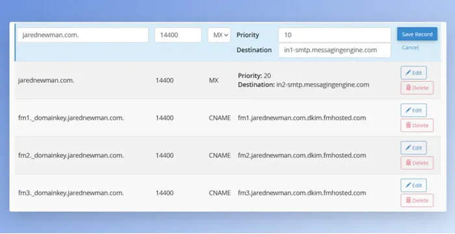Select fm1.jarednewman.com.dkim.fmhosted.com record value

(302, 118)
